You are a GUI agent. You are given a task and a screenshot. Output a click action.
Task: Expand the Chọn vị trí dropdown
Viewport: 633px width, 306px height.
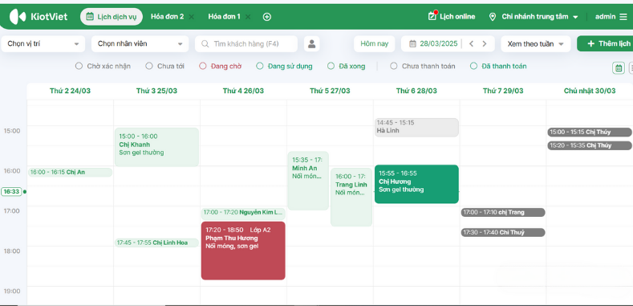point(43,43)
